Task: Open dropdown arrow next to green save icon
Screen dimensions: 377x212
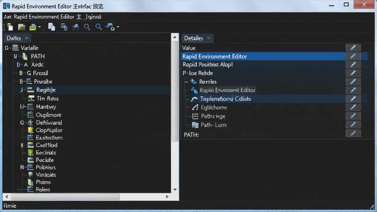Action: click(39, 27)
